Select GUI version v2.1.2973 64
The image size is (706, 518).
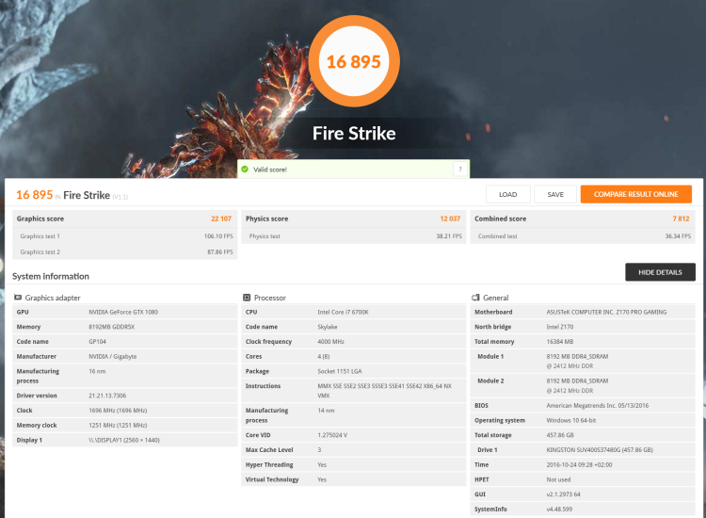(563, 494)
